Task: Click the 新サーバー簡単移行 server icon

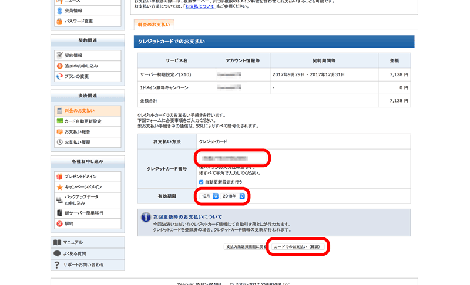Action: (x=60, y=213)
